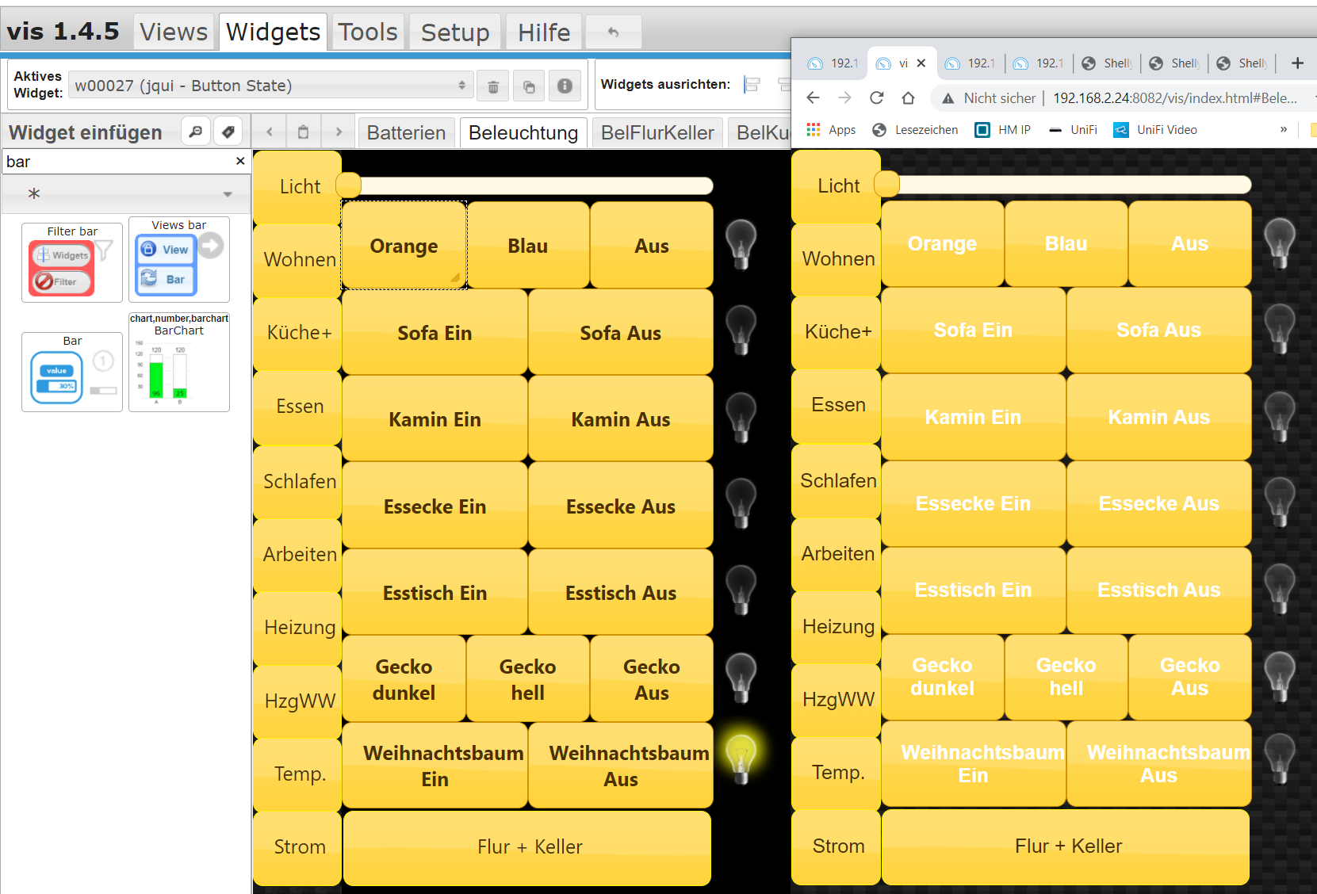Switch to the BelFlurKeller view tab

(x=657, y=132)
